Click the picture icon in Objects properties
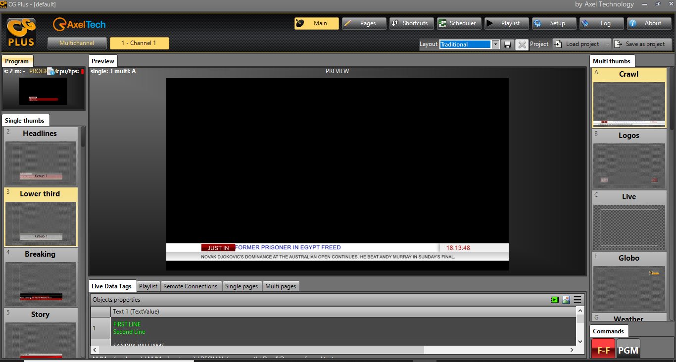Image resolution: width=676 pixels, height=362 pixels. (566, 300)
